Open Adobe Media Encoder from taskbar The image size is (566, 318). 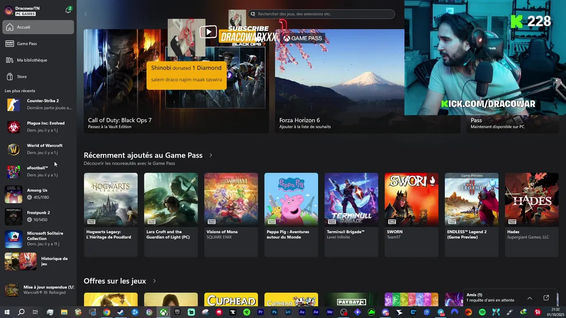330,312
